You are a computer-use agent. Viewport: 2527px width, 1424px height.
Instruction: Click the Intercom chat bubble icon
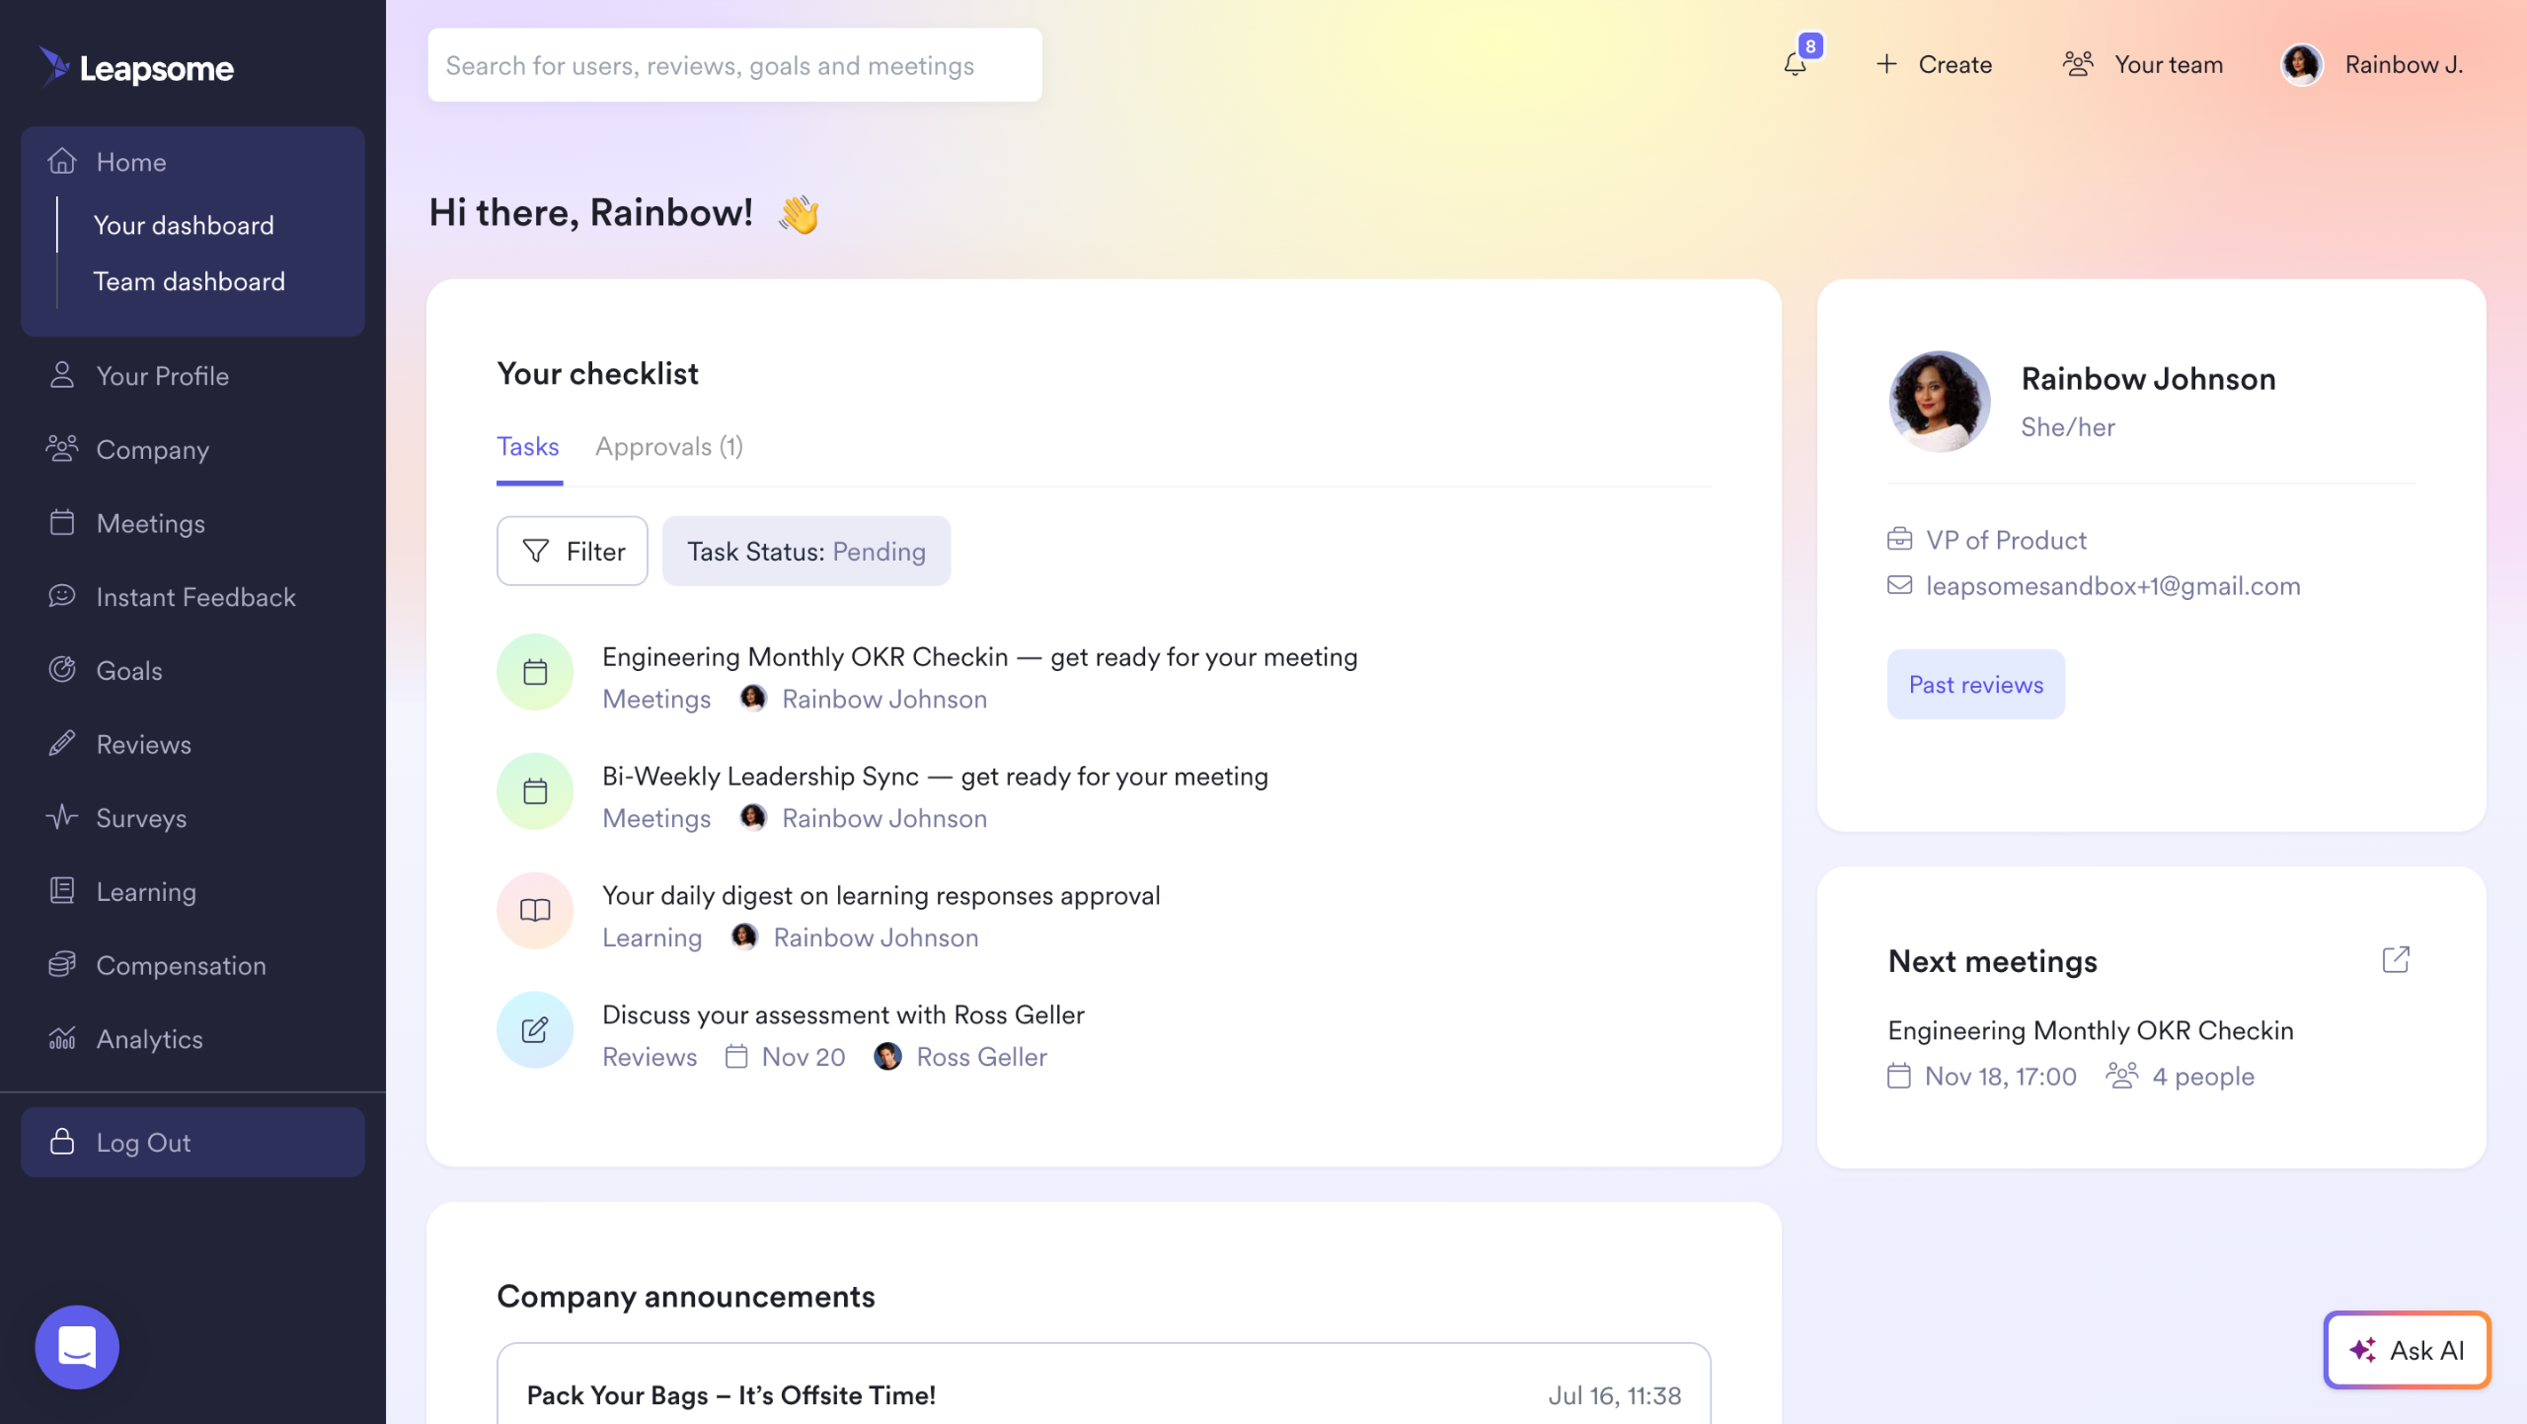pos(77,1347)
